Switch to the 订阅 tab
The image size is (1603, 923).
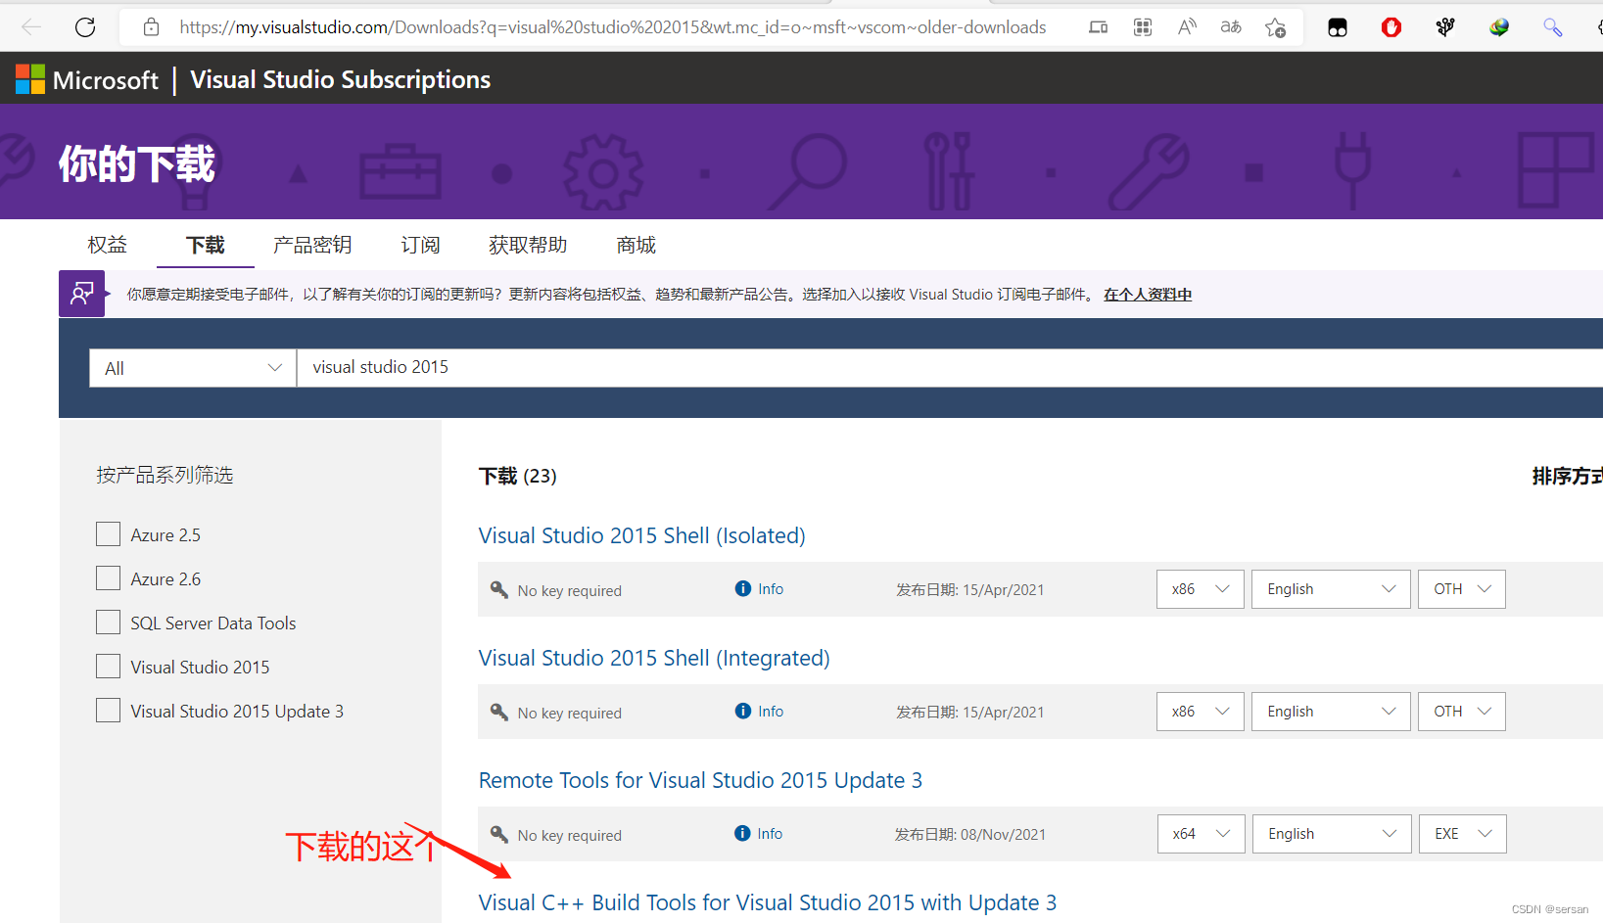(421, 245)
